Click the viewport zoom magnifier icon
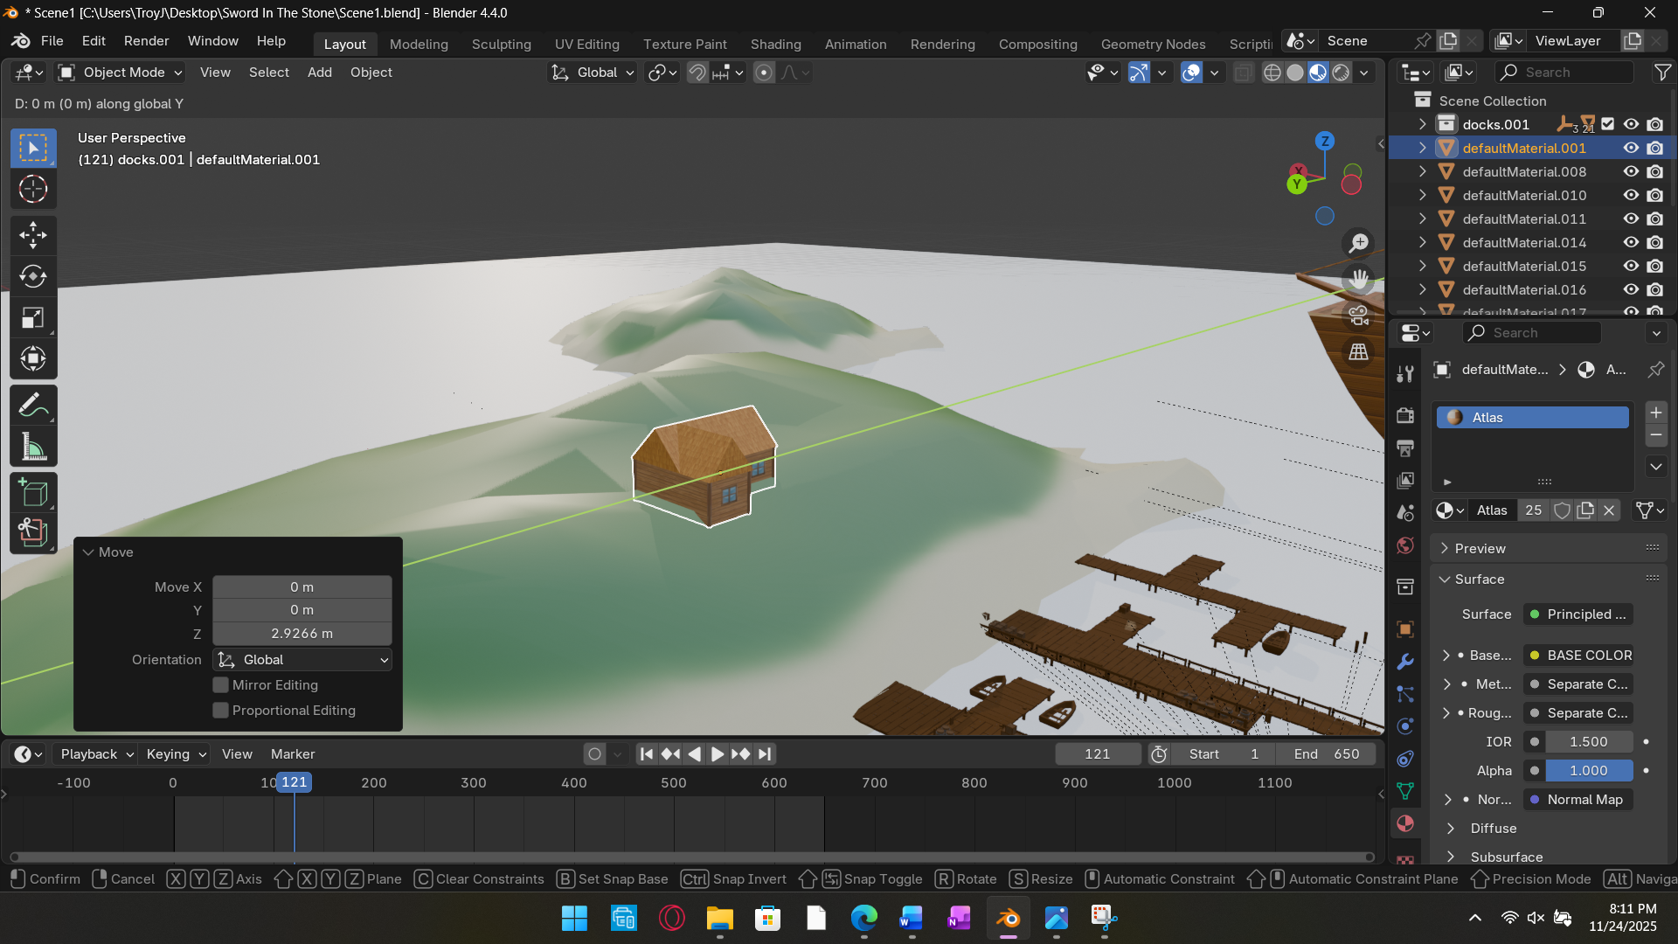The height and width of the screenshot is (944, 1678). 1358,243
